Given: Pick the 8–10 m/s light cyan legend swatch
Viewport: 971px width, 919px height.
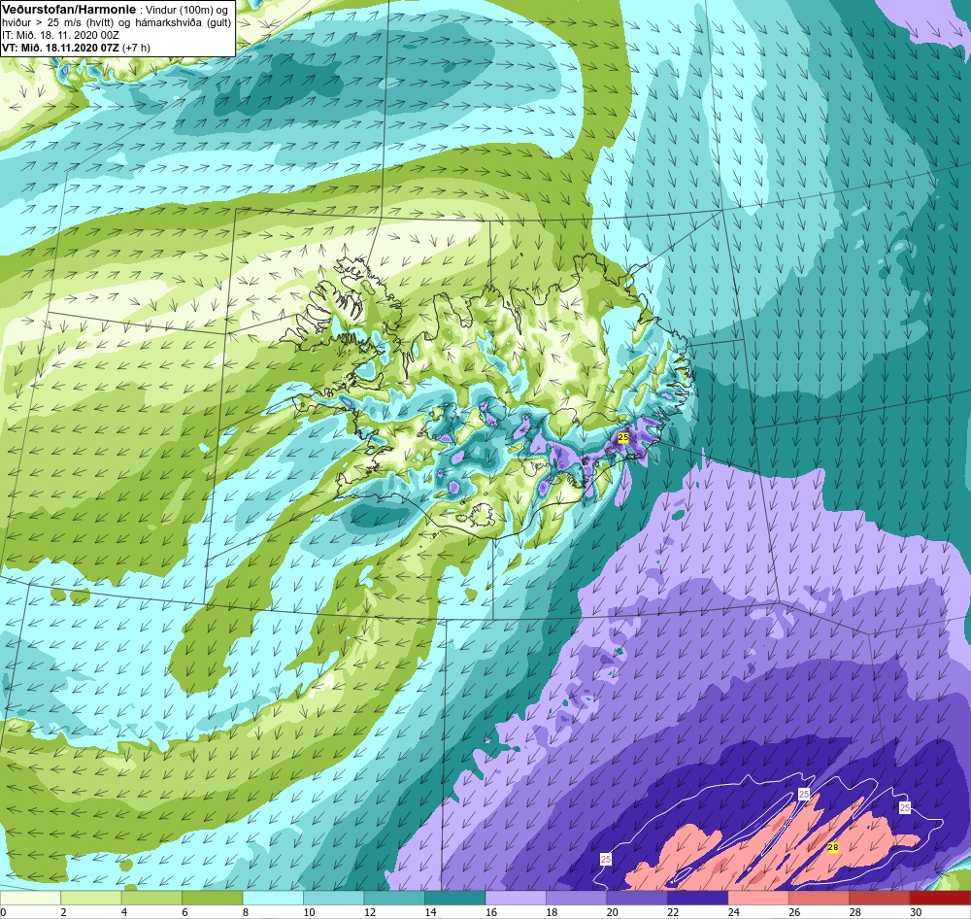Looking at the screenshot, I should [273, 898].
